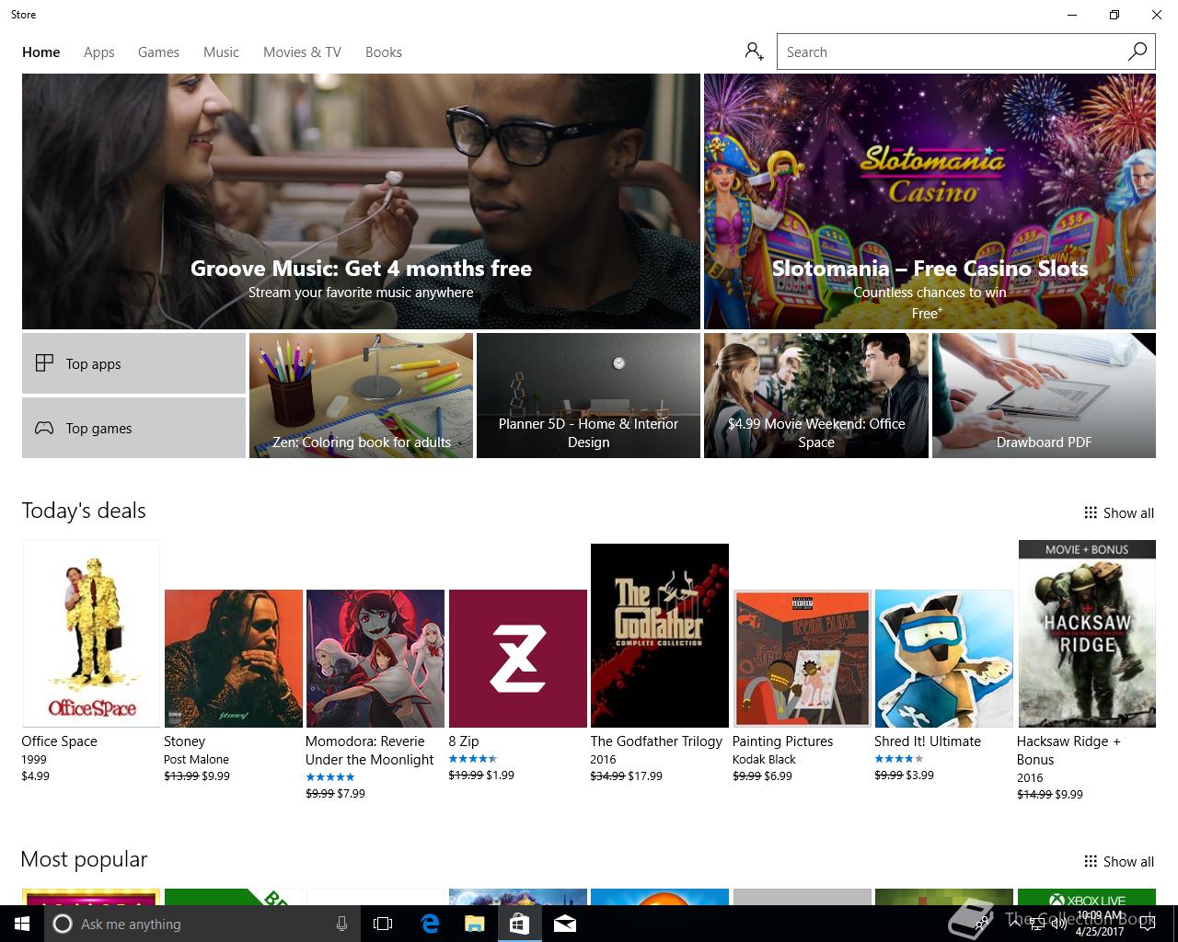Viewport: 1178px width, 942px height.
Task: Click the Shred It! Ultimate title text
Action: pyautogui.click(x=928, y=741)
